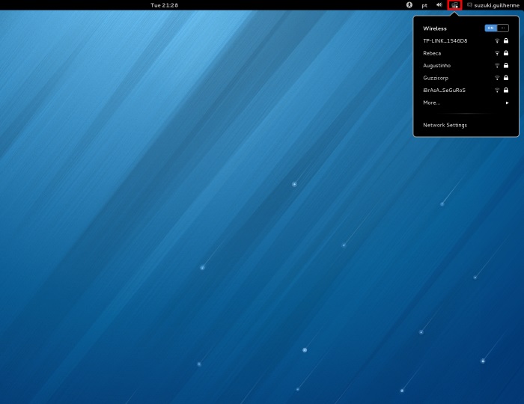
Task: Connect to Guzzicorp Wi-Fi
Action: coord(436,78)
